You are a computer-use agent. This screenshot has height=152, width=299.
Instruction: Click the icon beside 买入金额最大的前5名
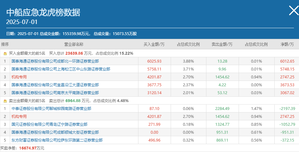tap(5, 54)
